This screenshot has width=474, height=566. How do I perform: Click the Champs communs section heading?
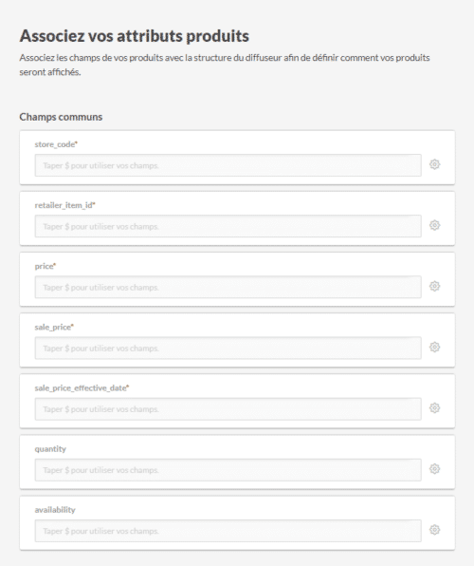tap(61, 117)
